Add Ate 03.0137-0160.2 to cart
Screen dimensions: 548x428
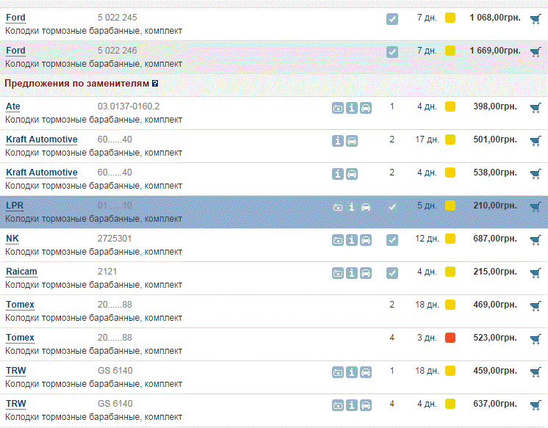click(x=536, y=108)
